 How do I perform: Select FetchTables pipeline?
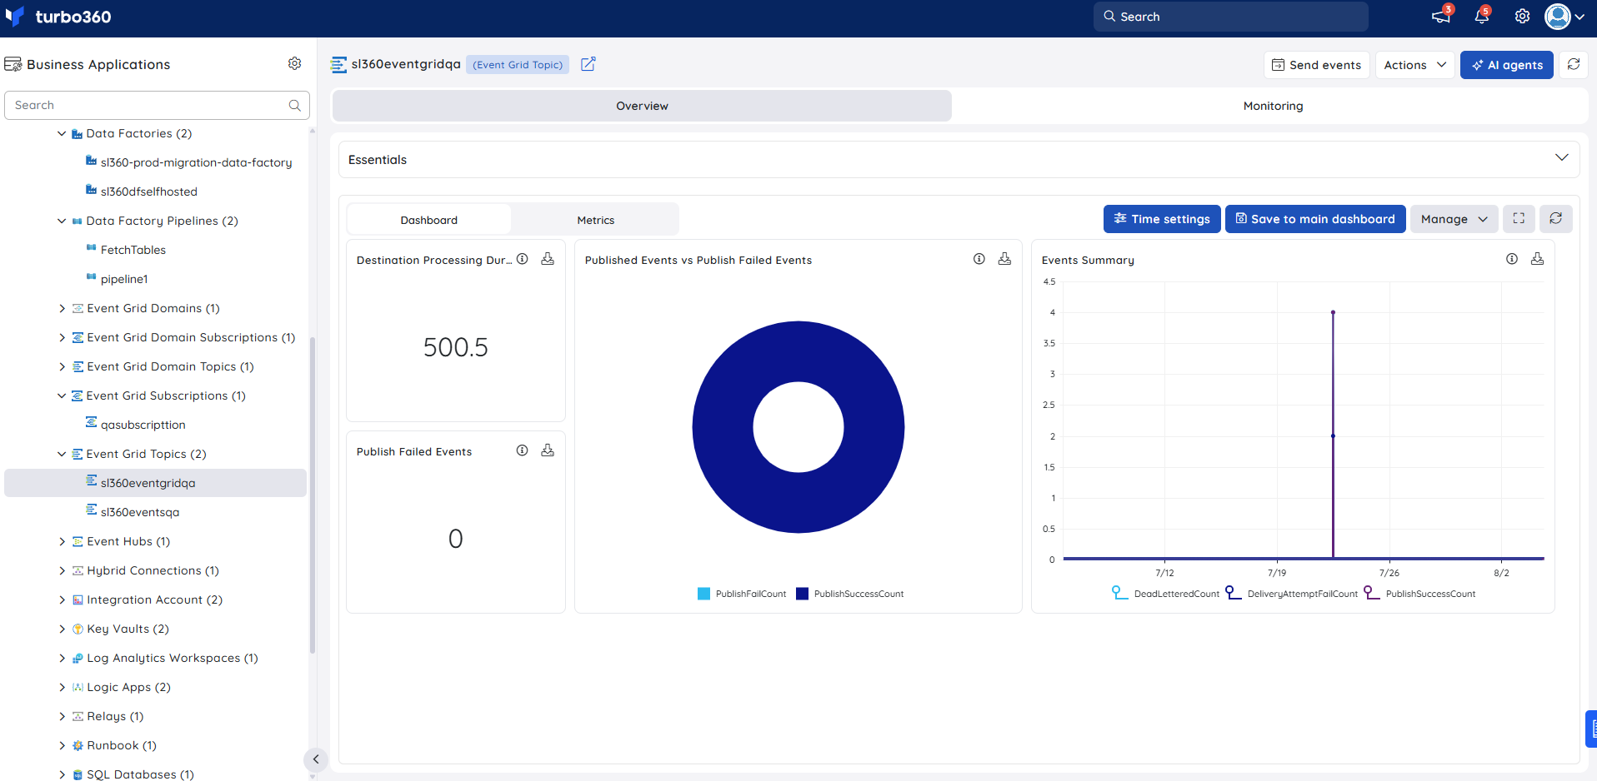(x=133, y=250)
